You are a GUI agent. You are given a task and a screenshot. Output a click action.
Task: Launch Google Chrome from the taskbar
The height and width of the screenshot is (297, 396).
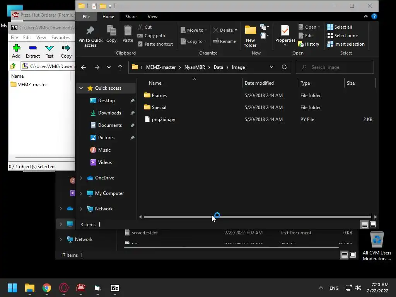pyautogui.click(x=46, y=288)
